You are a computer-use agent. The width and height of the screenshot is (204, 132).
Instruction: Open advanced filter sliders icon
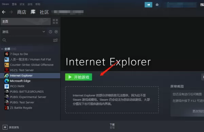point(55,40)
